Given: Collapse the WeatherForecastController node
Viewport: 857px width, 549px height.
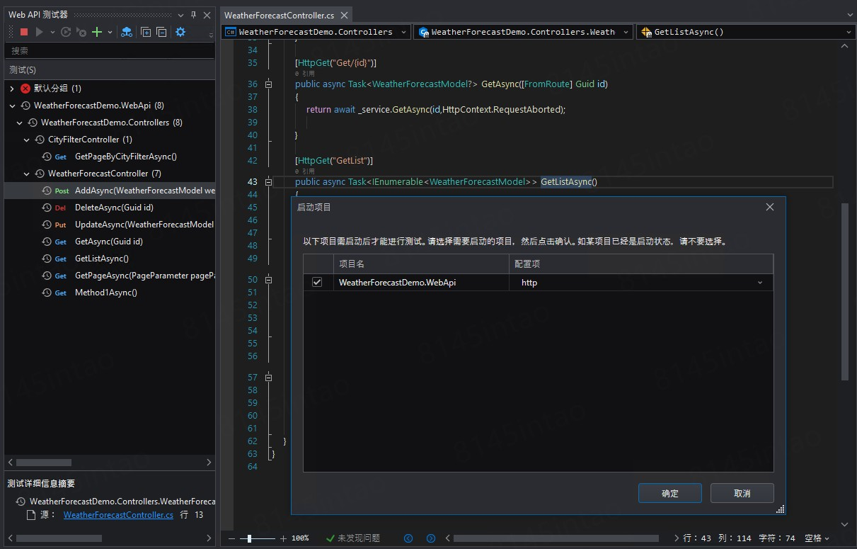Looking at the screenshot, I should click(27, 174).
